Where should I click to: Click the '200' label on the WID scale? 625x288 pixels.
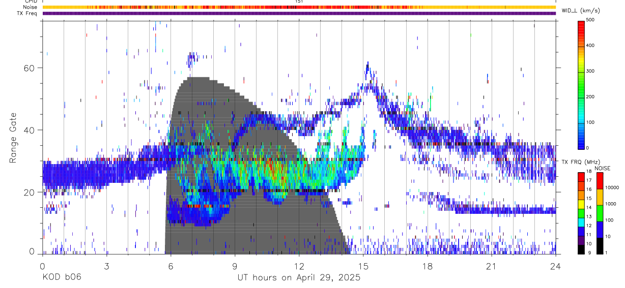pos(590,97)
